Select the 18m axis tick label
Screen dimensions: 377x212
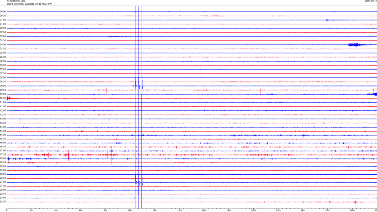(x=229, y=210)
